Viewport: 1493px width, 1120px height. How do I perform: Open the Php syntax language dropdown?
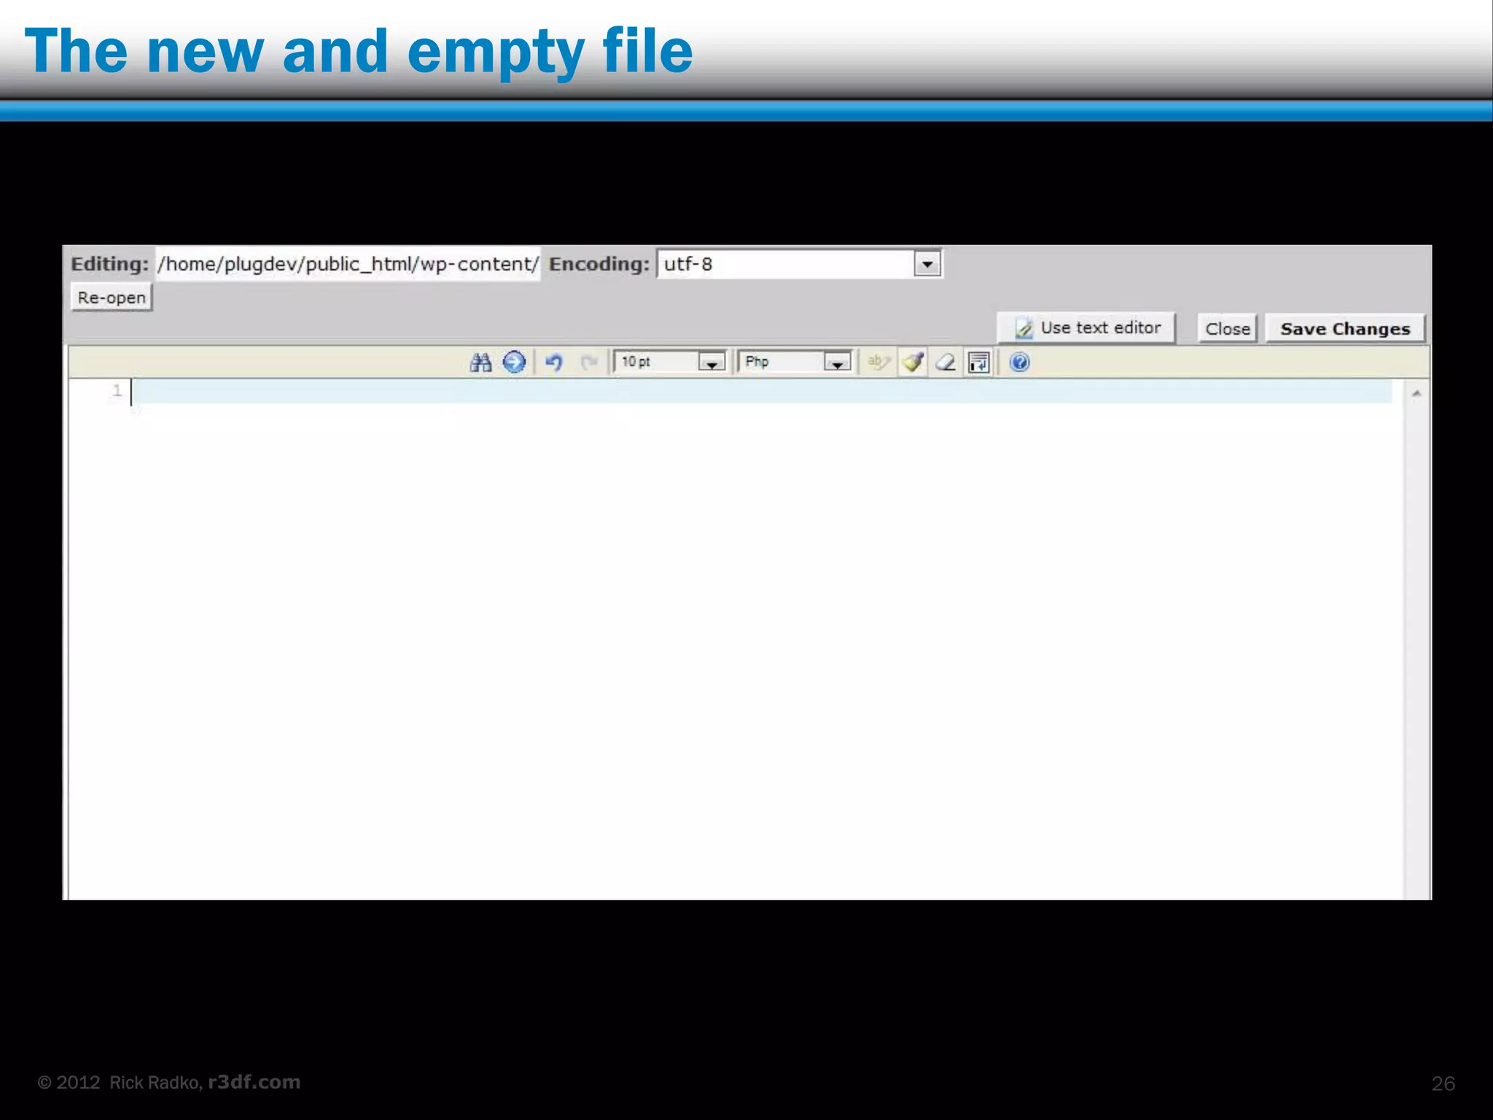coord(795,362)
